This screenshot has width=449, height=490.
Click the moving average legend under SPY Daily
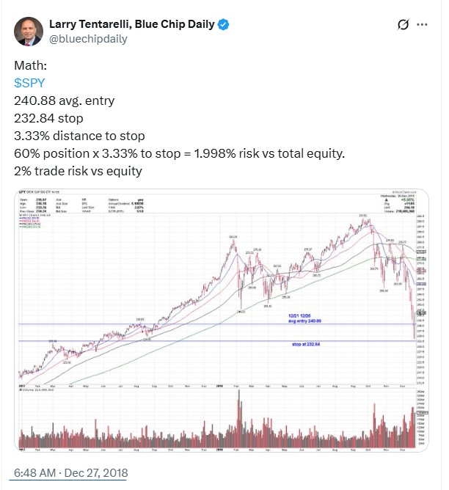[x=30, y=221]
